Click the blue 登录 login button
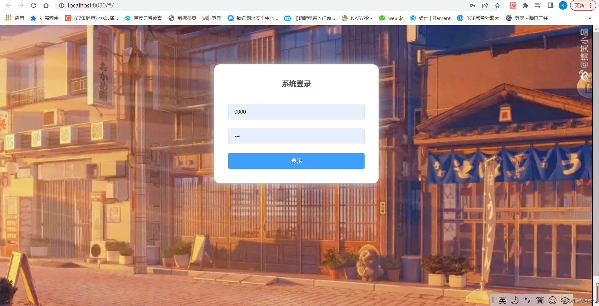The width and height of the screenshot is (599, 306). pyautogui.click(x=296, y=161)
